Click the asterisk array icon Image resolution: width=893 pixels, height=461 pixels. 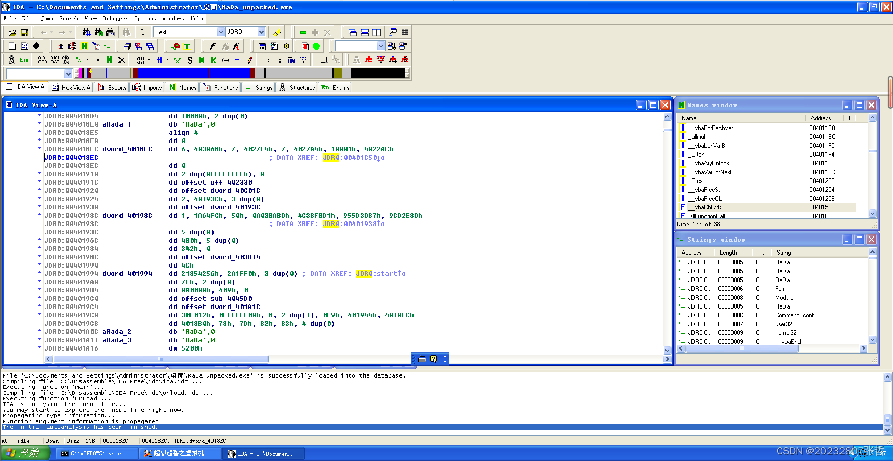click(98, 60)
